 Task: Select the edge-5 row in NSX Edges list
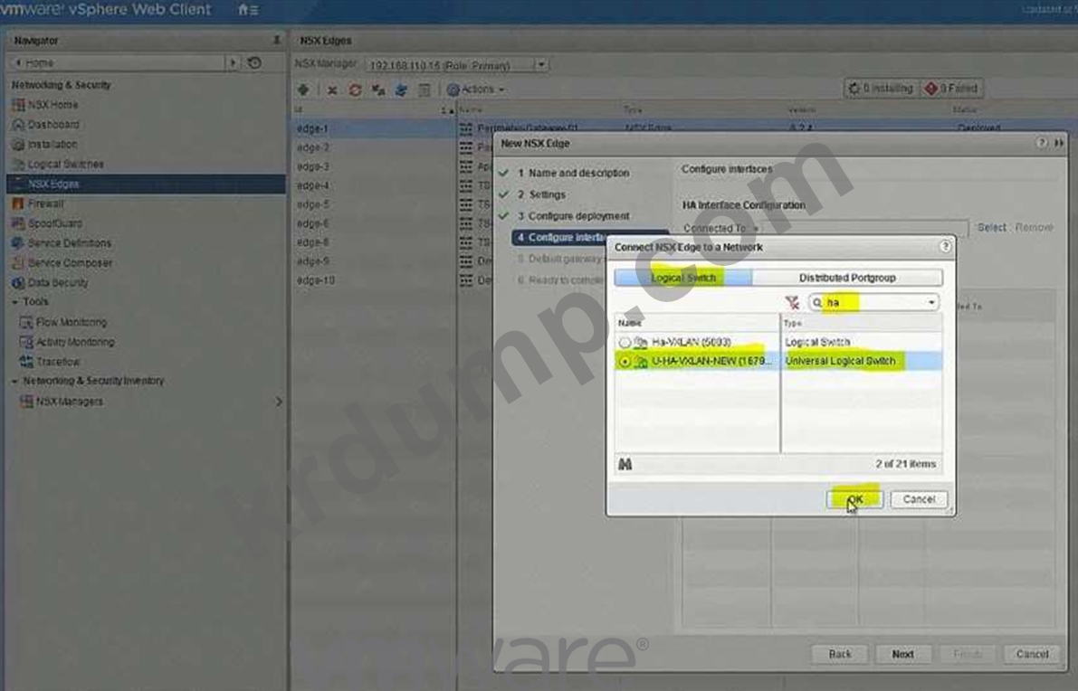pyautogui.click(x=375, y=204)
